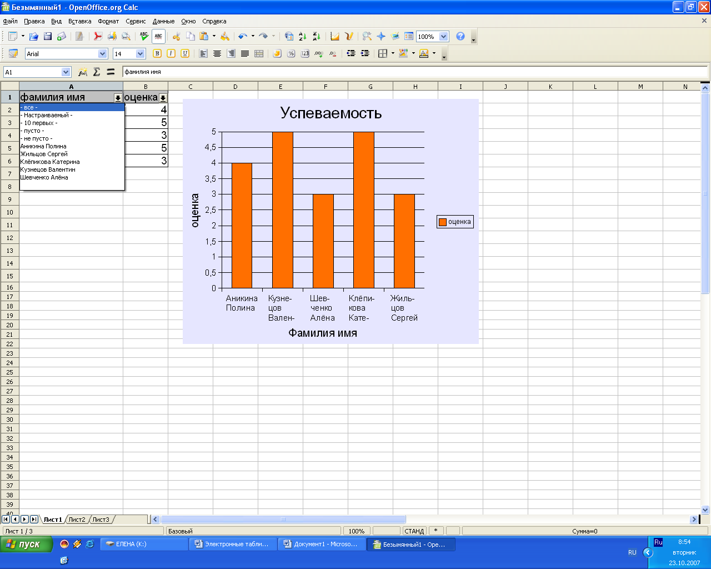
Task: Filter by 'Кузнецов Валентин' in the list
Action: click(72, 169)
